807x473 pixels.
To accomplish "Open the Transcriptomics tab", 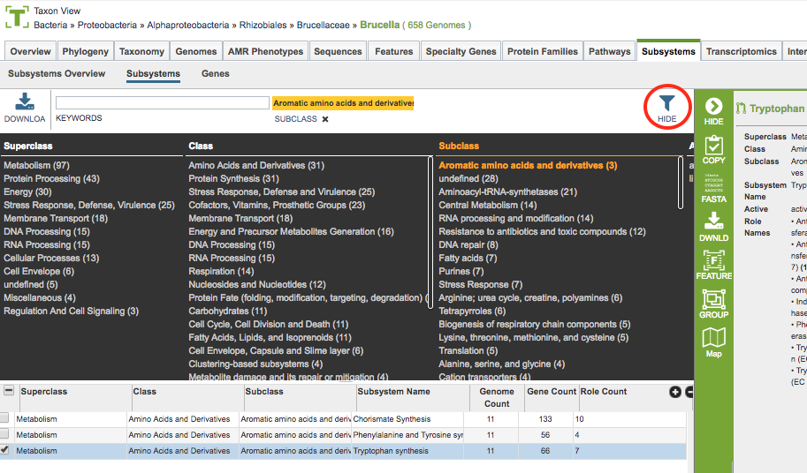I will [741, 51].
